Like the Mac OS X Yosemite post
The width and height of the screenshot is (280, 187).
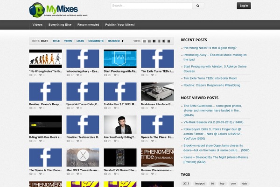tap(78, 174)
